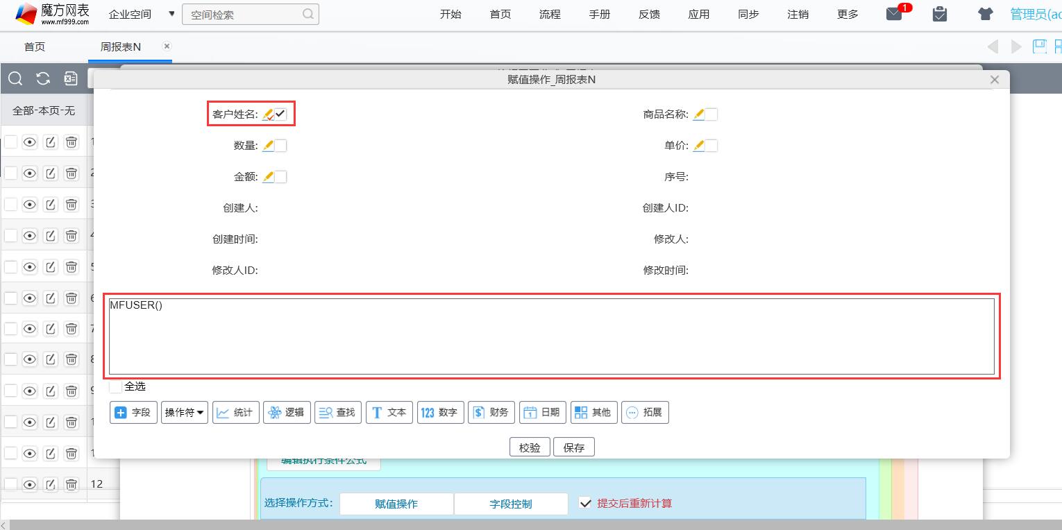Viewport: 1062px width, 530px height.
Task: Click the trash delete icon on row 3
Action: click(x=71, y=204)
